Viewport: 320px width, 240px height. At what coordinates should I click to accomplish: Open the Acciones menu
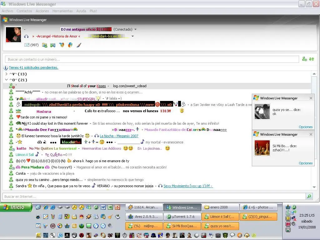coord(42,11)
